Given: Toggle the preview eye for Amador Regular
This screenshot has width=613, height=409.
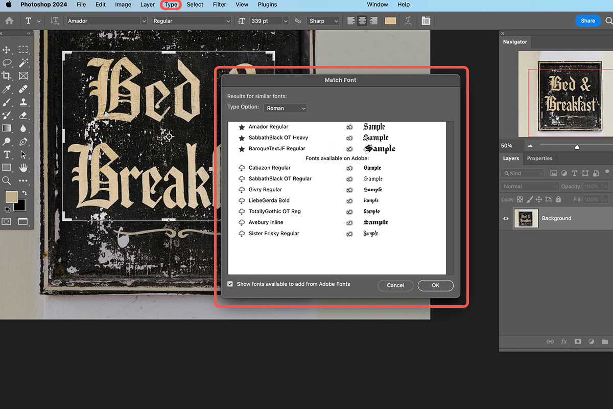Looking at the screenshot, I should tap(349, 127).
